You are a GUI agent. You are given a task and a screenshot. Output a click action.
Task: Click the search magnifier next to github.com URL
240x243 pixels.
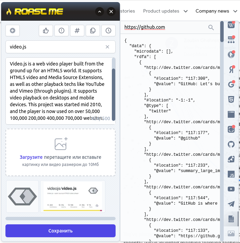pyautogui.click(x=211, y=27)
